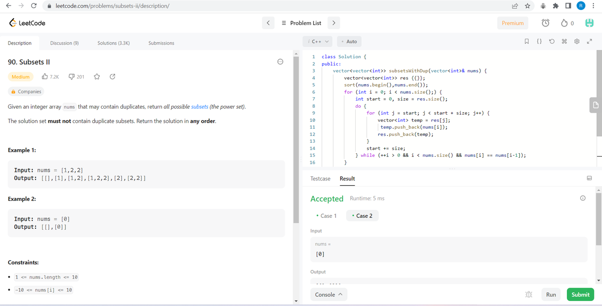602x306 pixels.
Task: Share the problem using the share icon
Action: 112,77
